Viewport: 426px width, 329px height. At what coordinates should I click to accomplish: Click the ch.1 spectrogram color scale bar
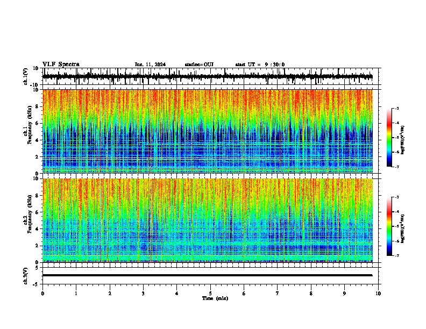389,138
